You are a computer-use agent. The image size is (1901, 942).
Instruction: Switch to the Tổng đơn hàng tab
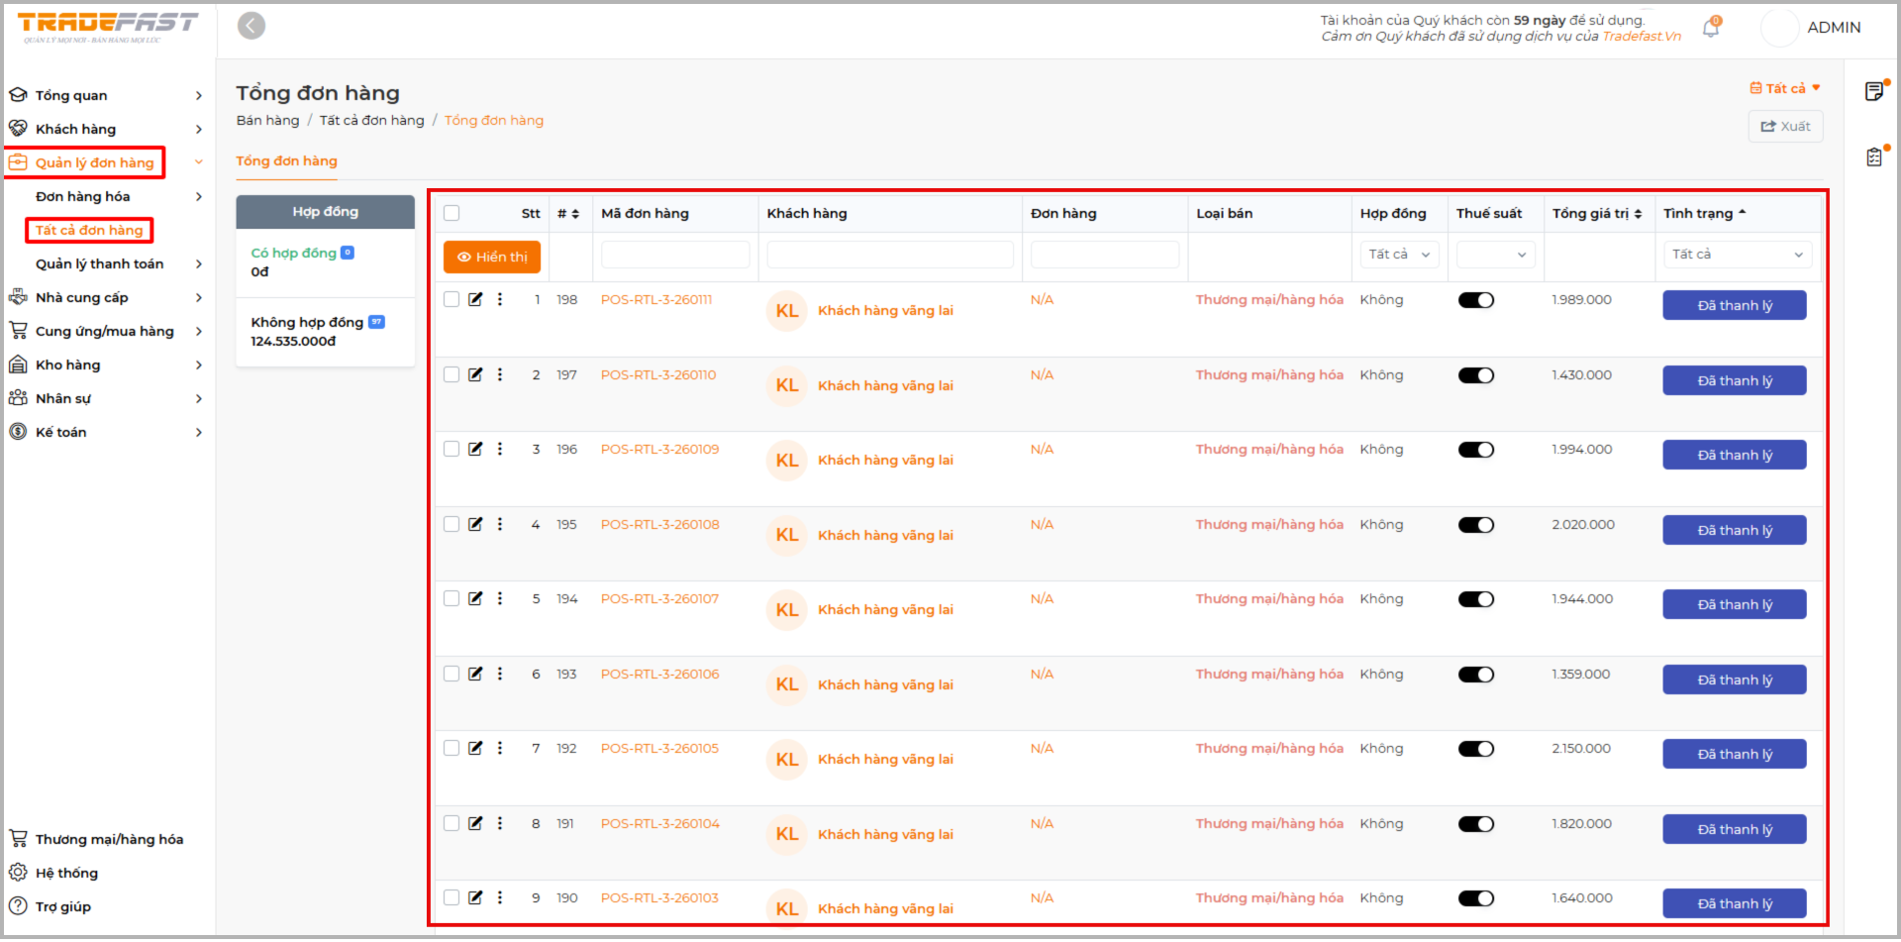[x=286, y=160]
